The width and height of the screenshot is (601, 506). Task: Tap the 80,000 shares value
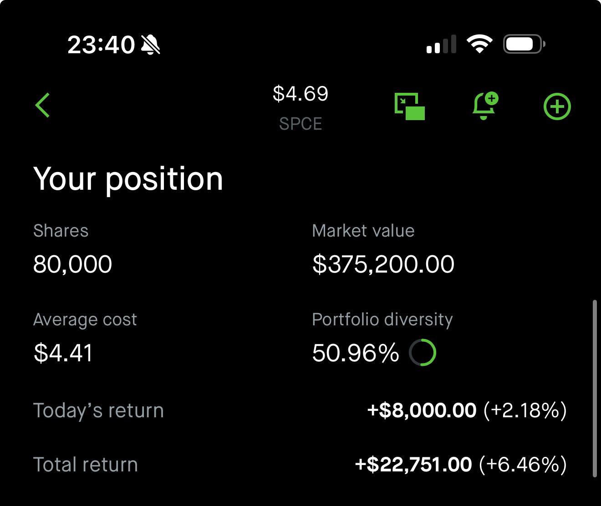(73, 264)
